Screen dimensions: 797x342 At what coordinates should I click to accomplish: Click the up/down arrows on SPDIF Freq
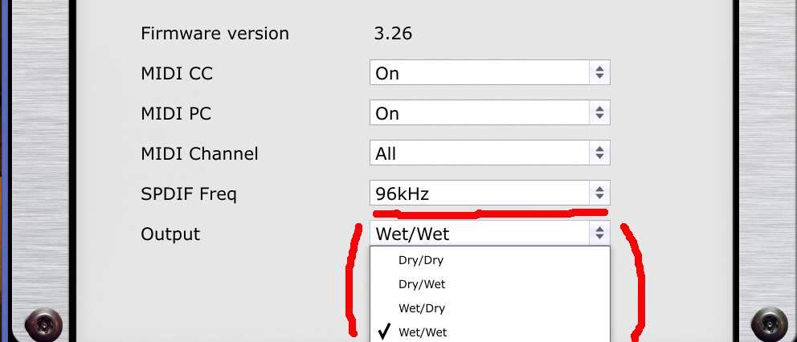click(599, 193)
